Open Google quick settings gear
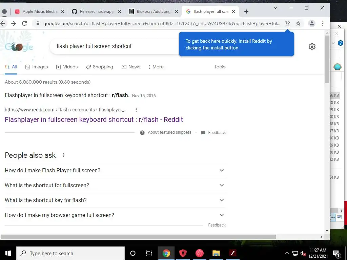This screenshot has width=347, height=260. pos(312,47)
